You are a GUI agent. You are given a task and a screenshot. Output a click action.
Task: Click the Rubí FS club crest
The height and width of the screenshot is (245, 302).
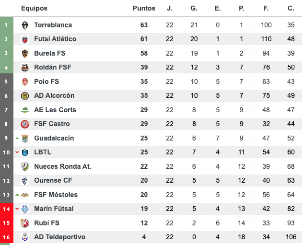[x=25, y=223]
